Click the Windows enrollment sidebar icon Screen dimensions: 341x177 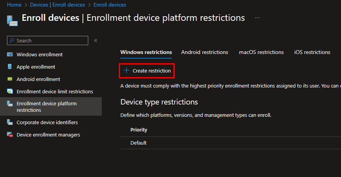click(x=10, y=54)
